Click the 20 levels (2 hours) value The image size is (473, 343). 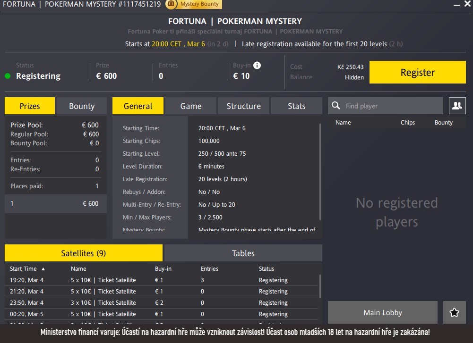coord(223,179)
